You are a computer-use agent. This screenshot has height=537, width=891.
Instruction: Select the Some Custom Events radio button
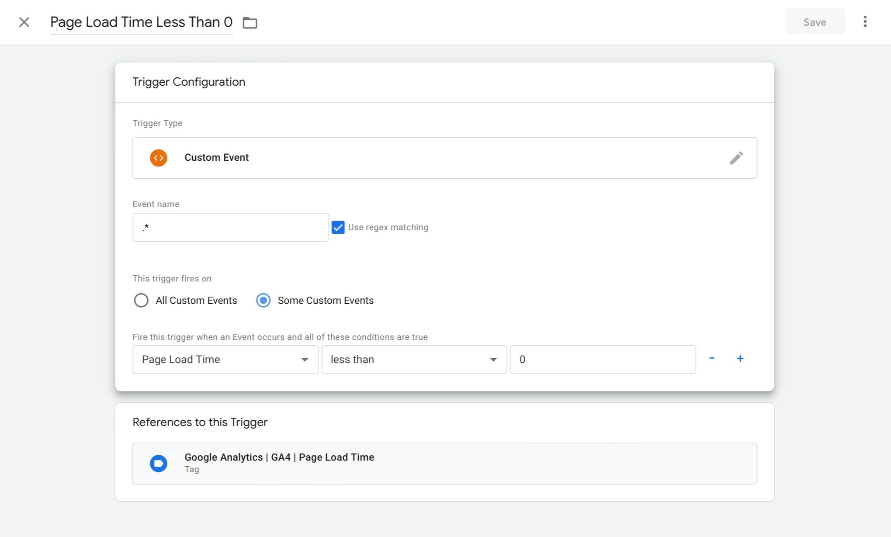(x=263, y=300)
